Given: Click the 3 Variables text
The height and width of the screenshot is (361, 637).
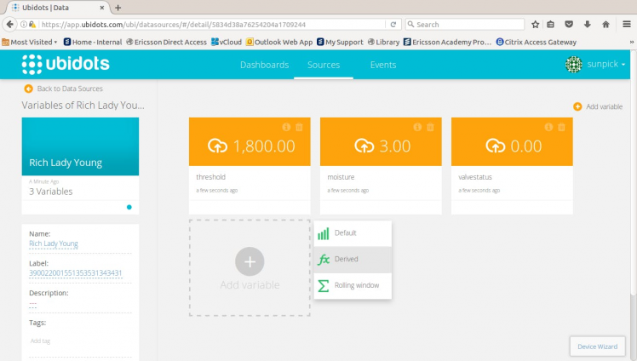Looking at the screenshot, I should point(51,192).
